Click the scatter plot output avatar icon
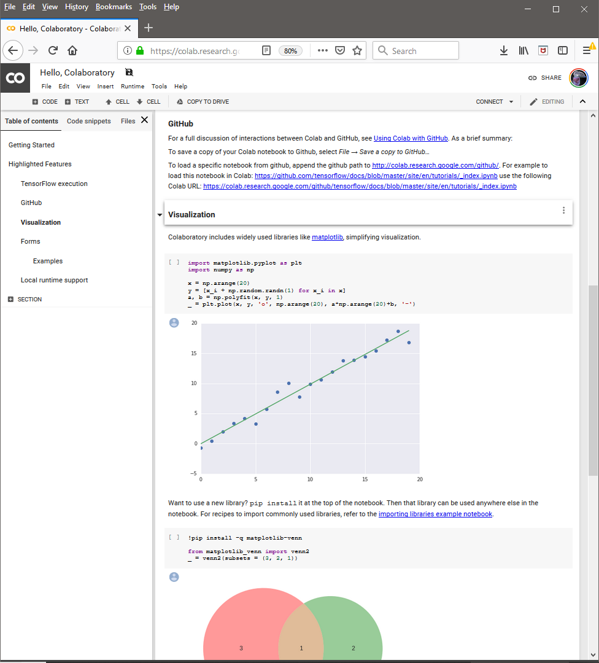This screenshot has width=599, height=663. (174, 323)
